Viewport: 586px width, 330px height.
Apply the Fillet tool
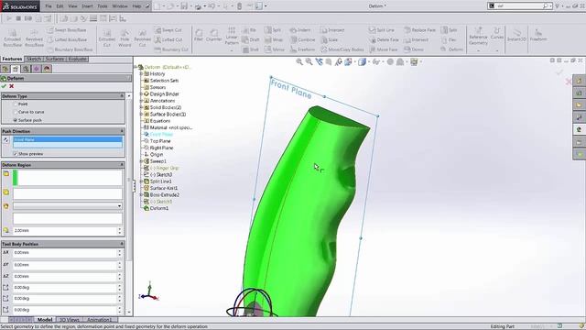(199, 35)
